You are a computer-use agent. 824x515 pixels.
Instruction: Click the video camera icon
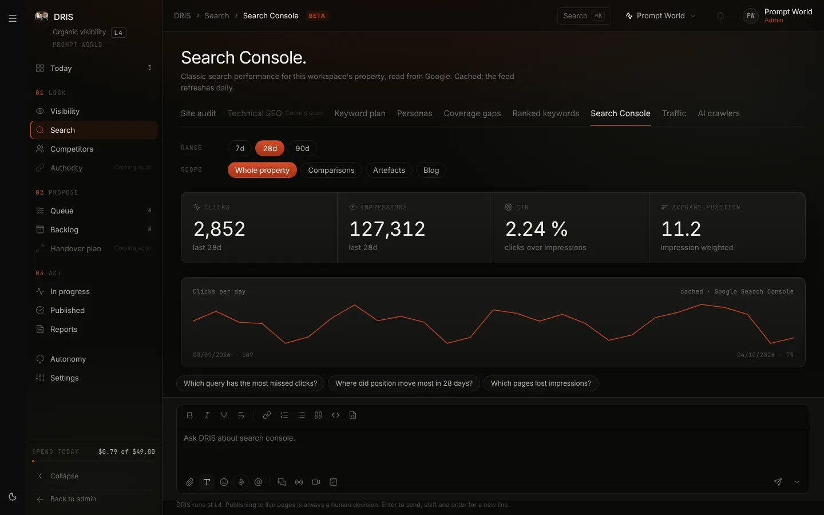[316, 482]
